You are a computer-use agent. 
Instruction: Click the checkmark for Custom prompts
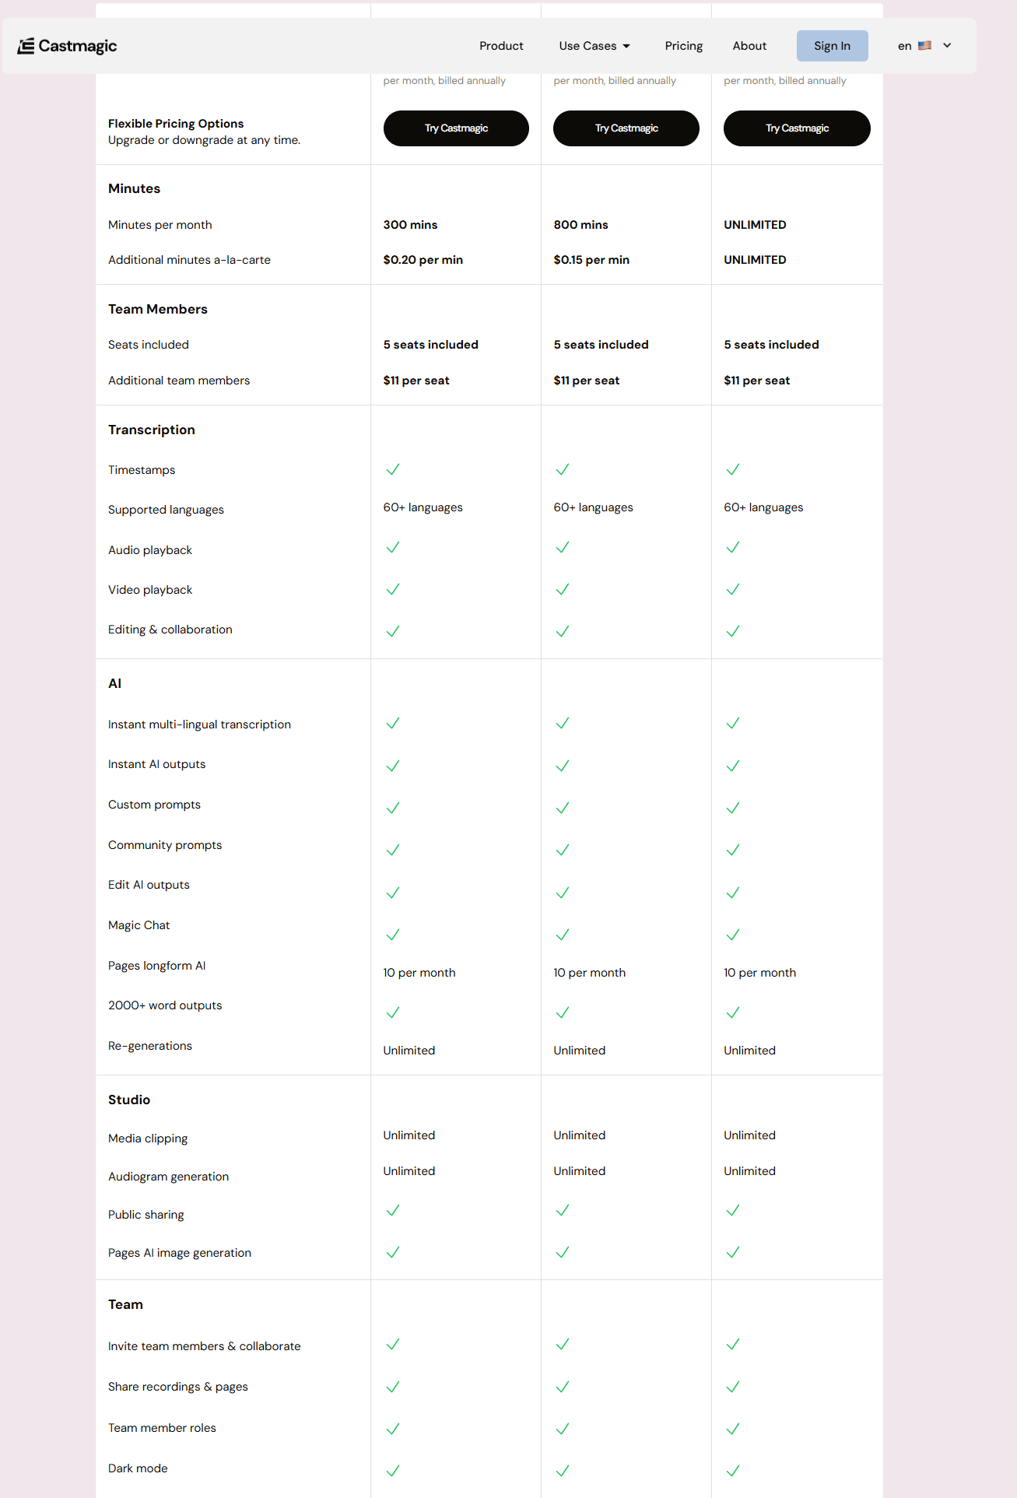393,808
